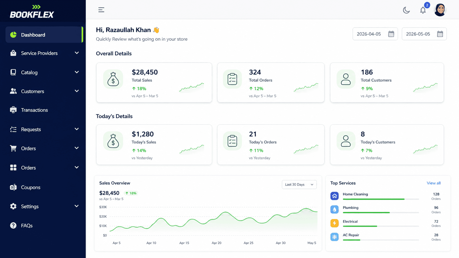The height and width of the screenshot is (258, 459).
Task: Open the user profile avatar
Action: point(440,10)
